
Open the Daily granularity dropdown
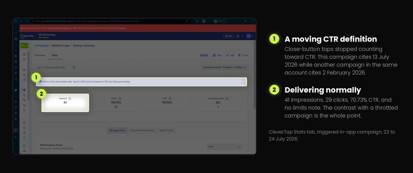pos(224,147)
